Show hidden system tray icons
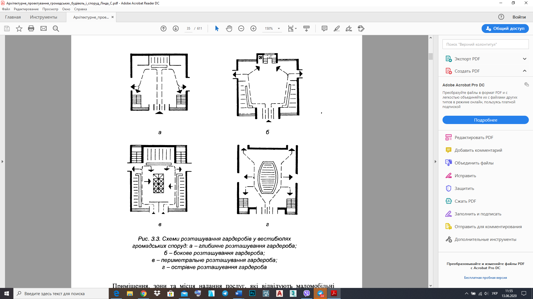 pos(466,293)
